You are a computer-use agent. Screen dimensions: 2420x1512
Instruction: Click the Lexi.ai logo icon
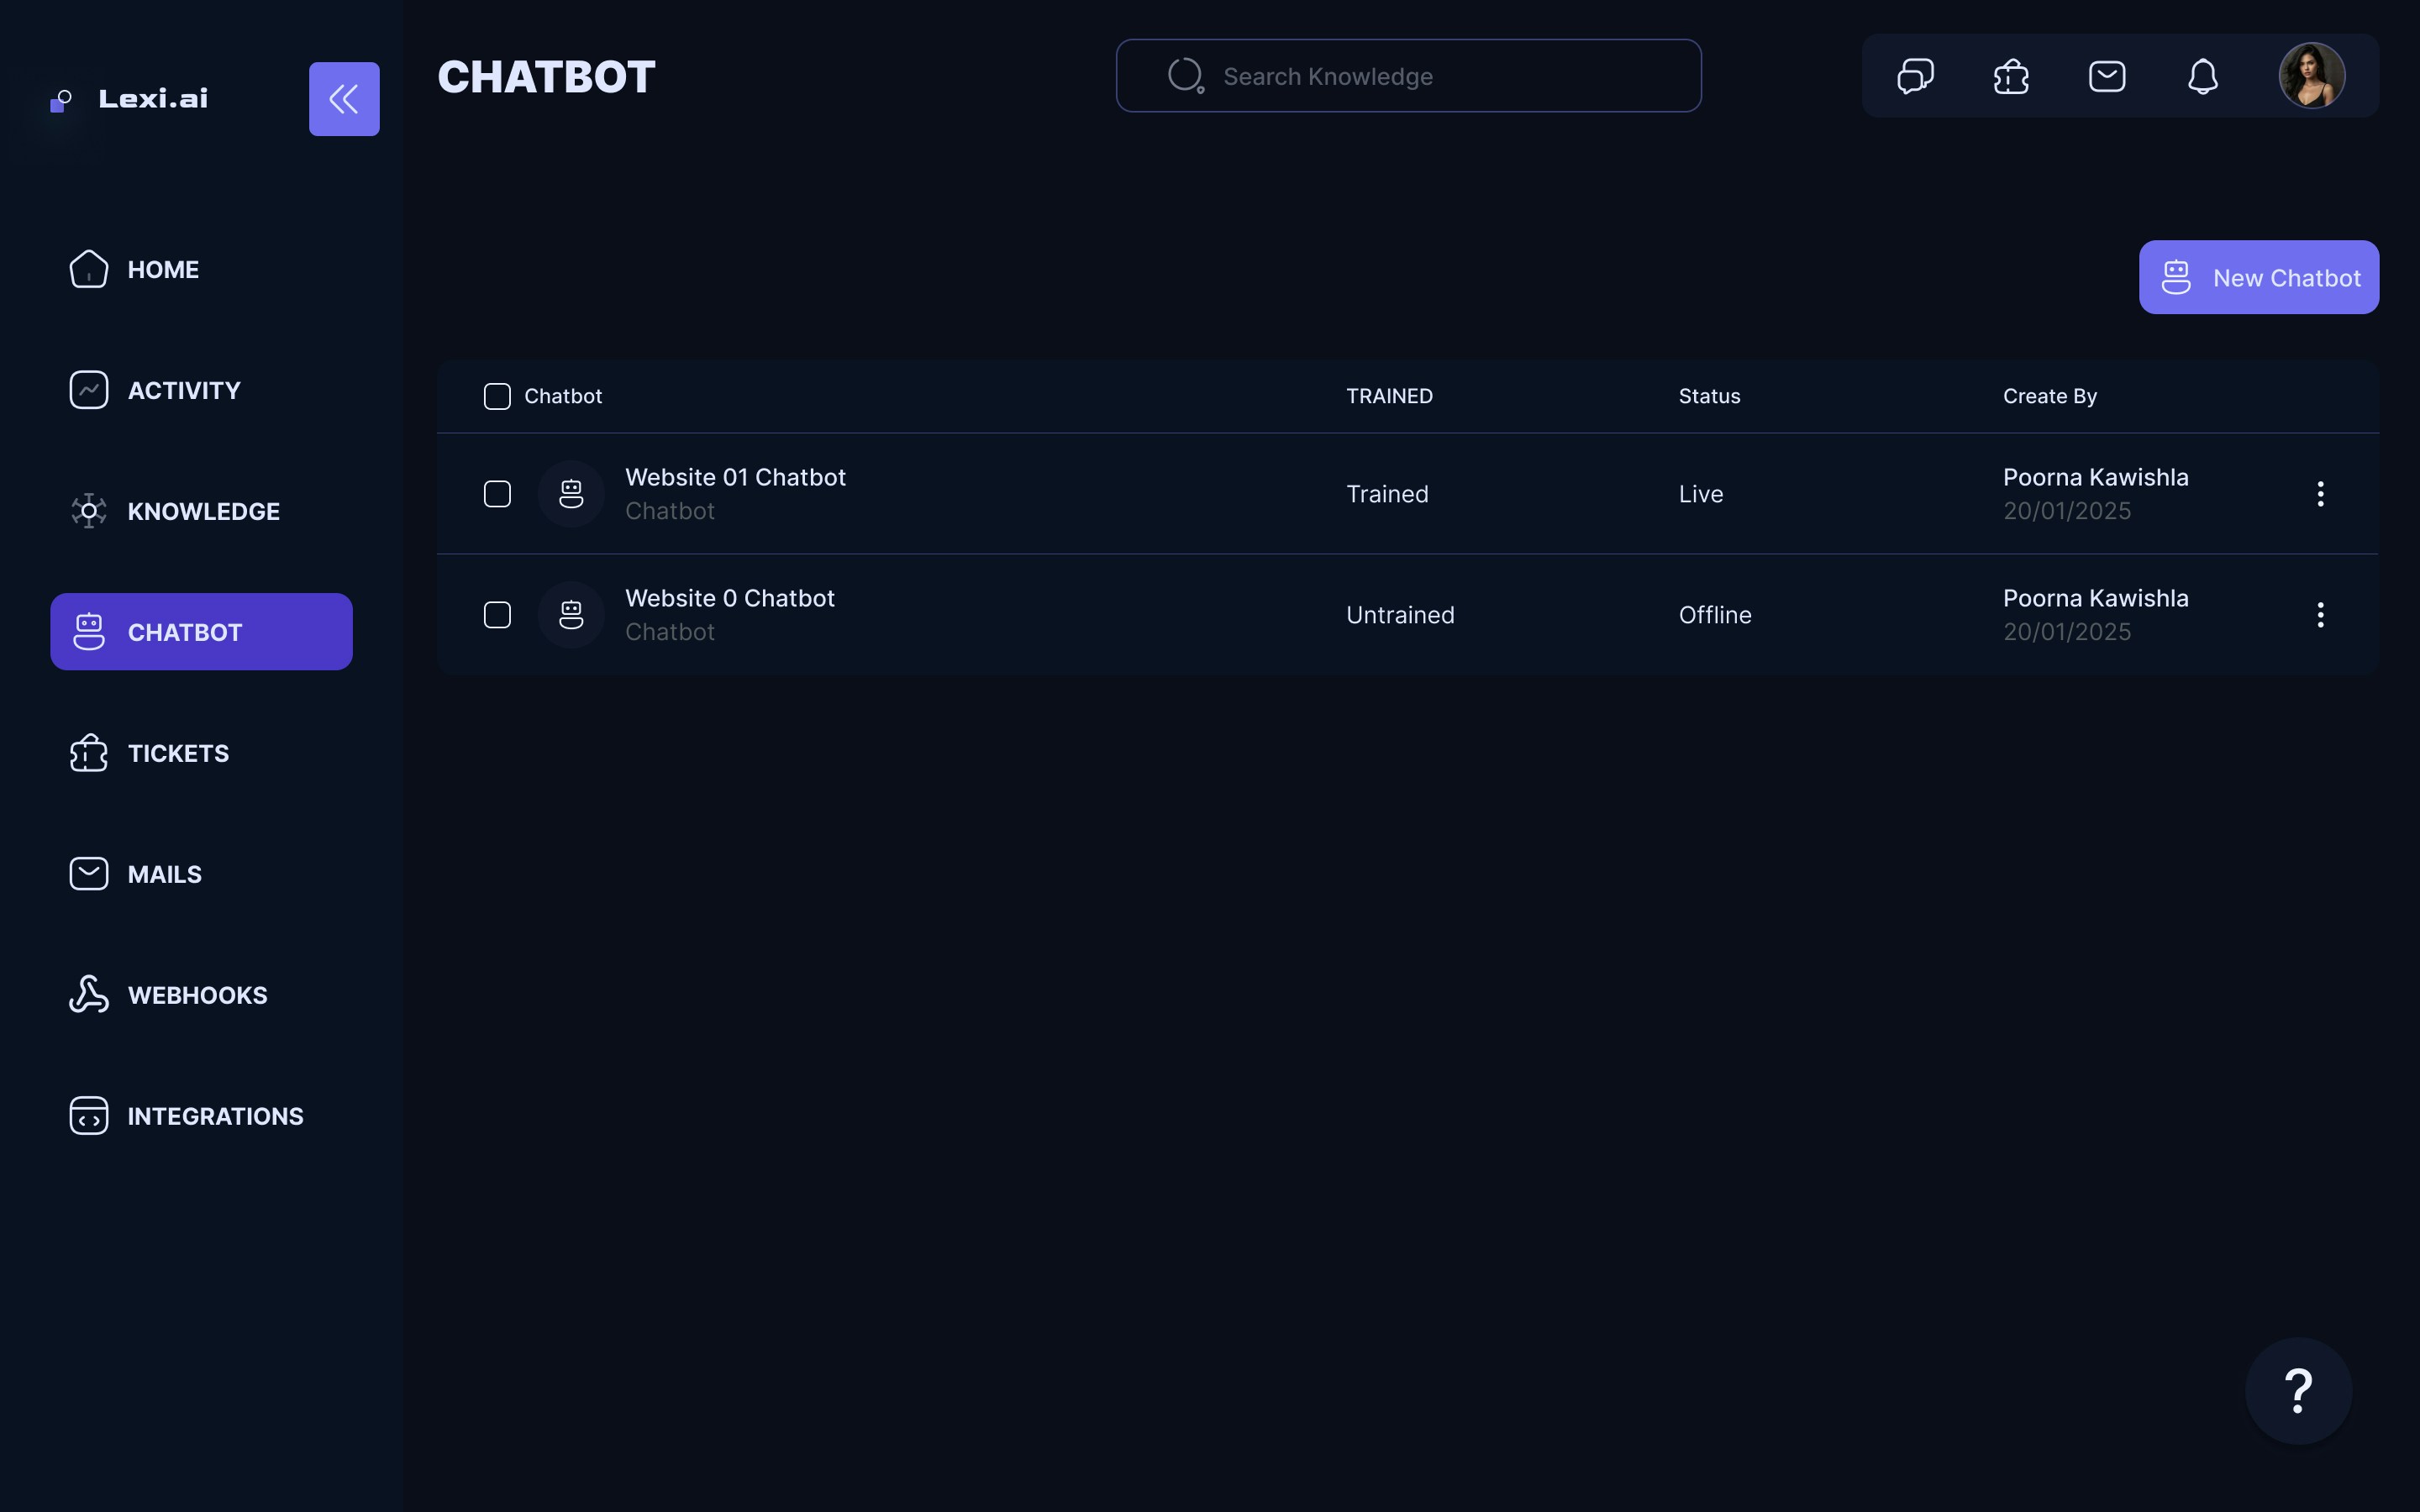[x=61, y=100]
